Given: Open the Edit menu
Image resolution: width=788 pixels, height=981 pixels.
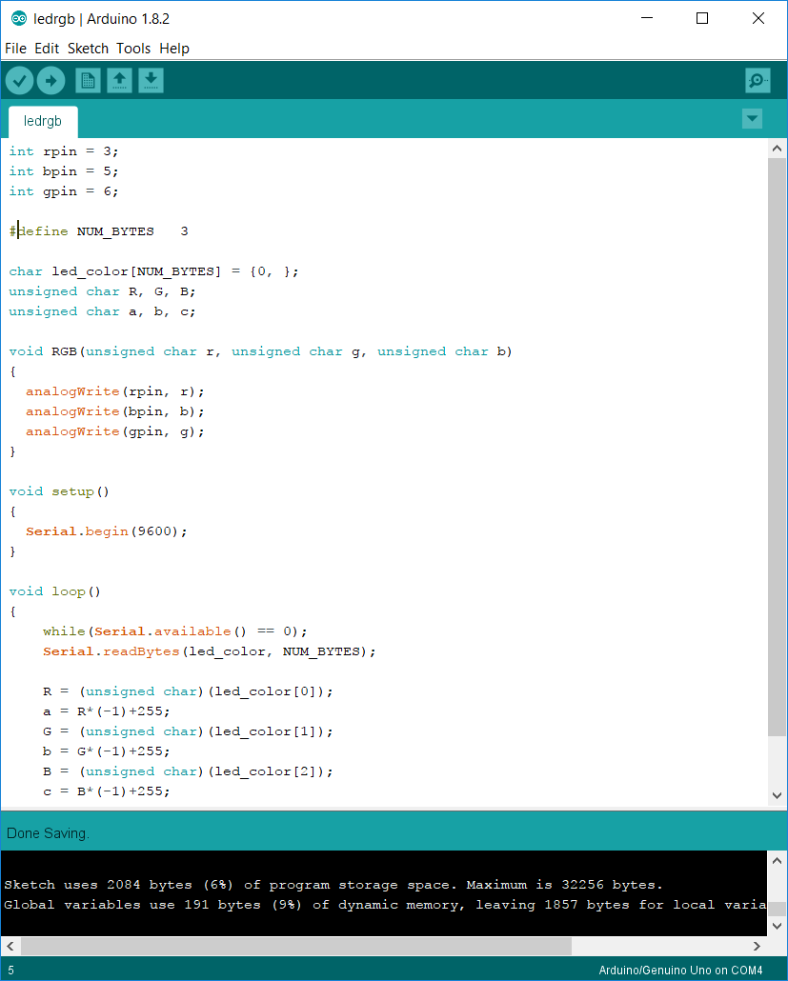Looking at the screenshot, I should (47, 49).
